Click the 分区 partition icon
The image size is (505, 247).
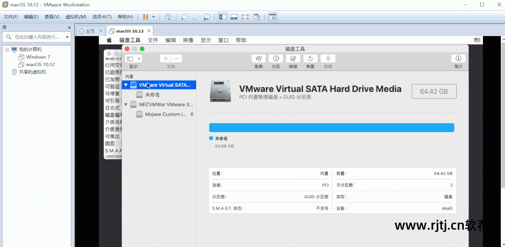click(x=276, y=59)
